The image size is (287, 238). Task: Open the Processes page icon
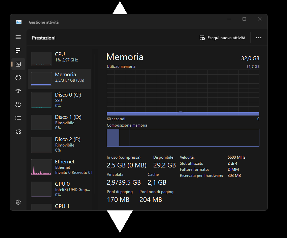(18, 51)
